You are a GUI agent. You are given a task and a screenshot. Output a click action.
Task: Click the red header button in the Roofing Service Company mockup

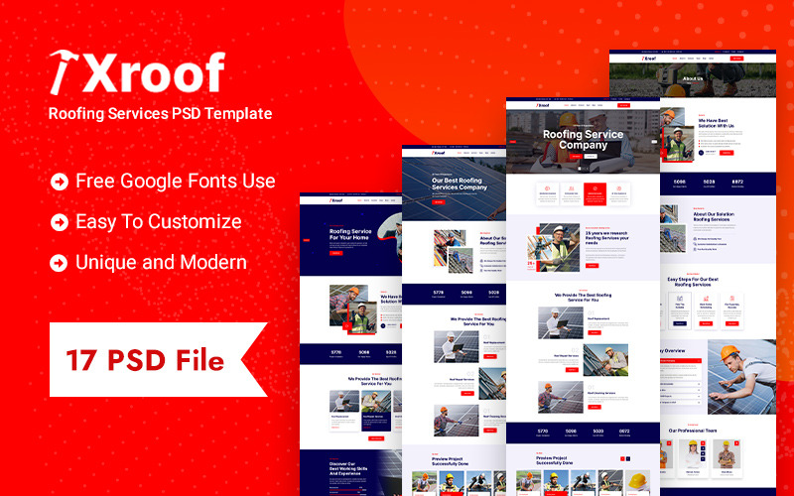coord(624,105)
